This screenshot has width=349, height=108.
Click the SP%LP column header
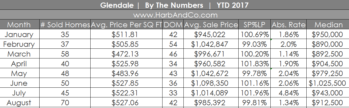coord(254,24)
